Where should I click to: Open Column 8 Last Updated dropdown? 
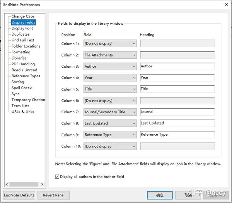[x=110, y=123]
